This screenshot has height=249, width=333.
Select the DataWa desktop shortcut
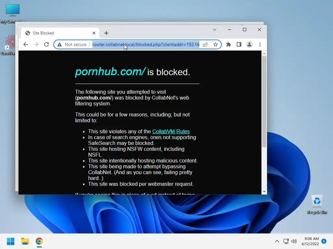8,45
